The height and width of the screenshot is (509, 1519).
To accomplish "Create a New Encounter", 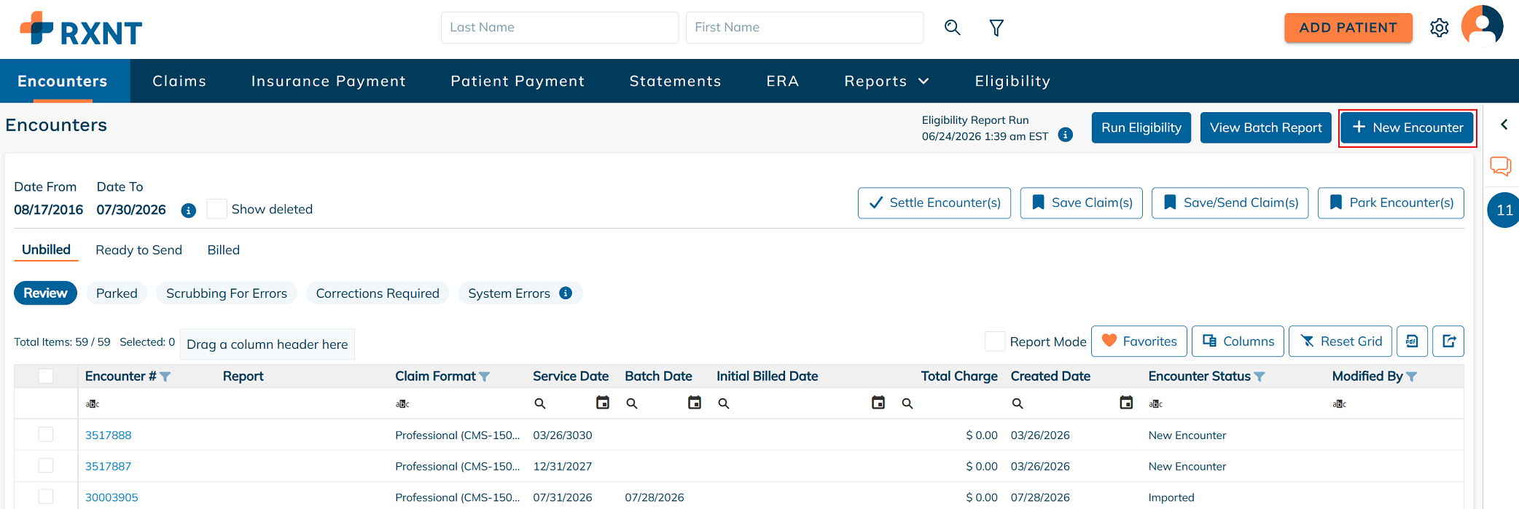I will click(1407, 127).
